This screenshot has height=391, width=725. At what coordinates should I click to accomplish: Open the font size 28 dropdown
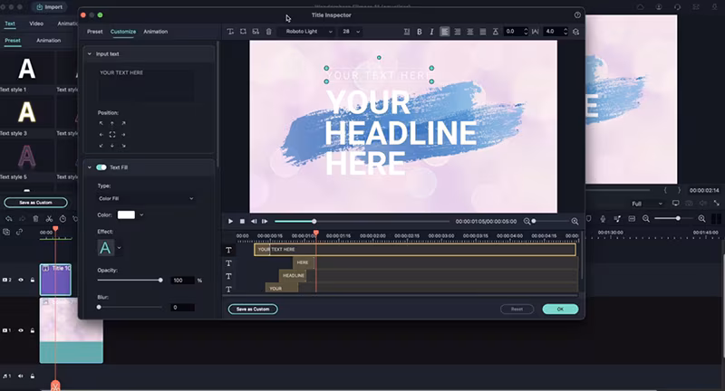pos(351,32)
